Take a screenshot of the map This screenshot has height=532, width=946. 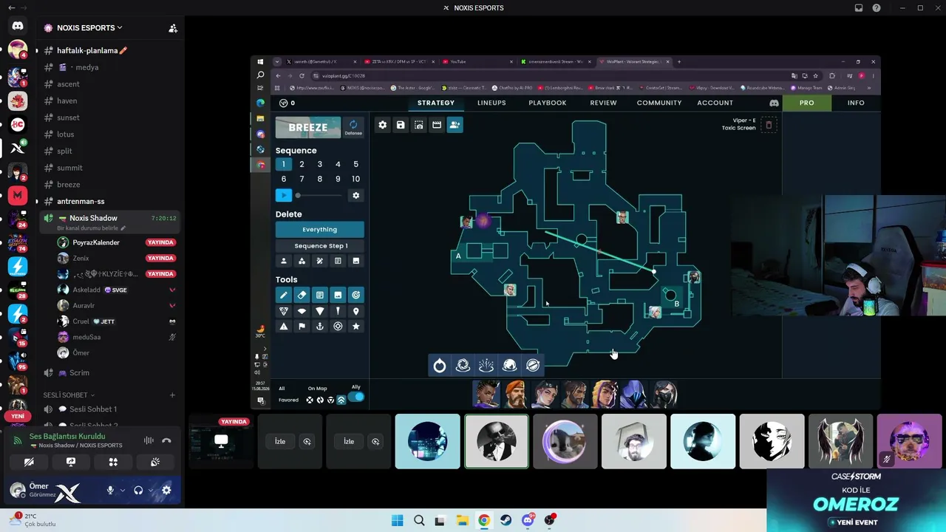click(x=419, y=125)
